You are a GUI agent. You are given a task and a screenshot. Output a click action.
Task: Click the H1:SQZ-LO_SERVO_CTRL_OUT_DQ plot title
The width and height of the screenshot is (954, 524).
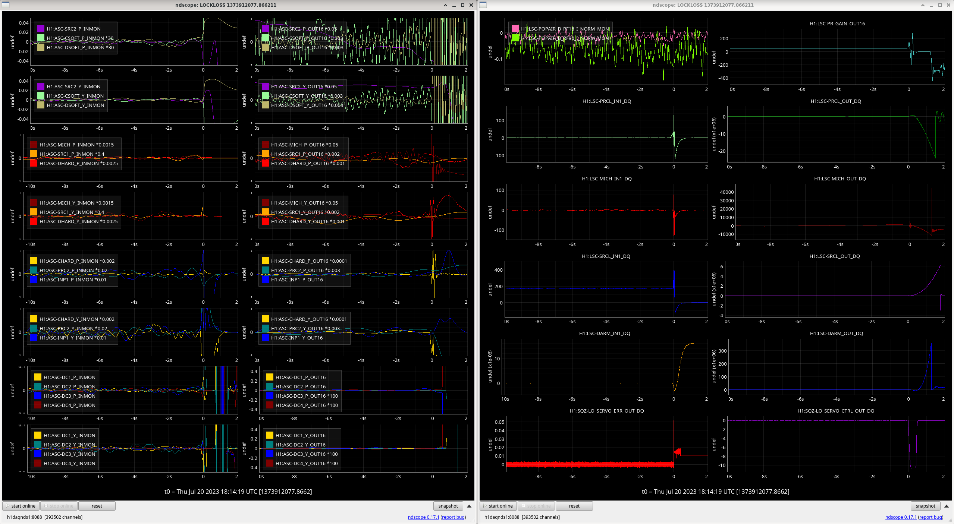coord(835,411)
